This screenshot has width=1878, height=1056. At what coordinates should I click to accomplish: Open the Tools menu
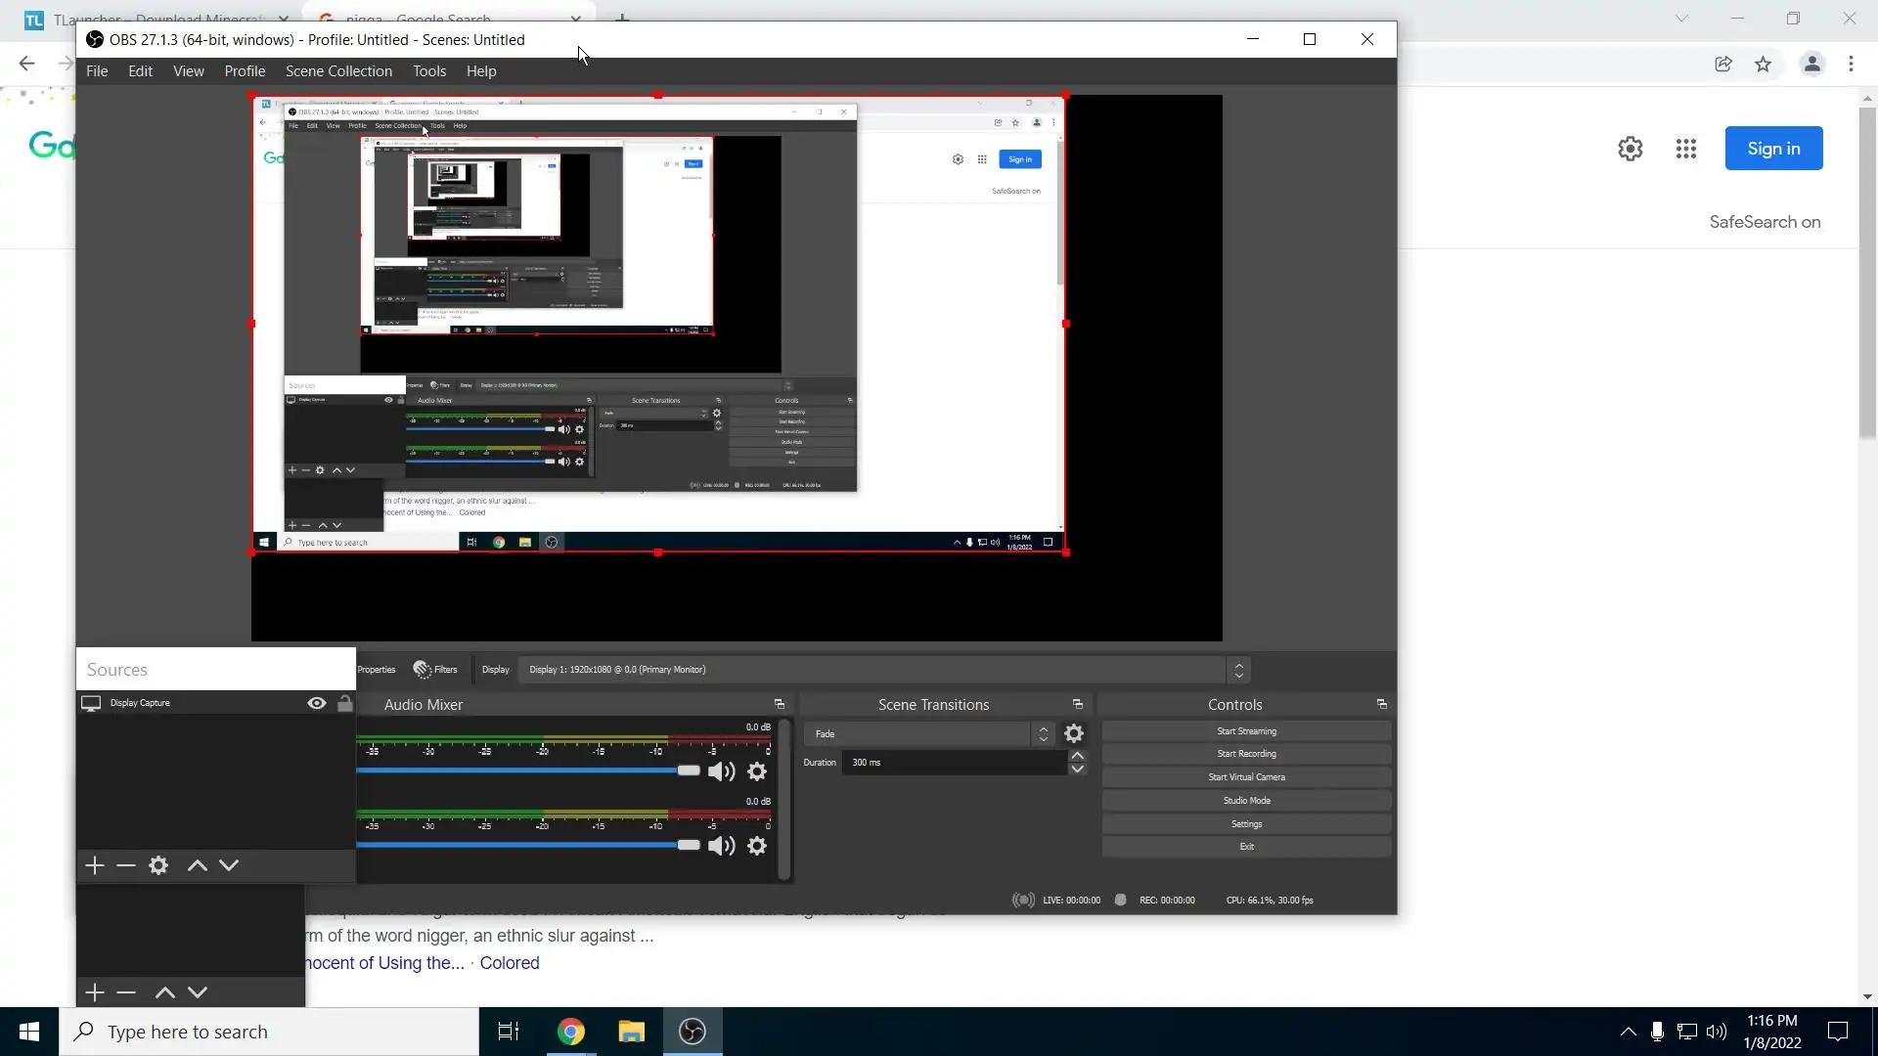tap(429, 71)
